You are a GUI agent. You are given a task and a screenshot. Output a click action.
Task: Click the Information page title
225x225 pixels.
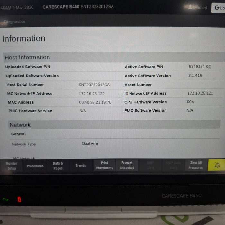(24, 39)
